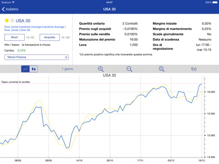Reset chart zoom with the X magnifier
The image size is (219, 164).
(162, 69)
